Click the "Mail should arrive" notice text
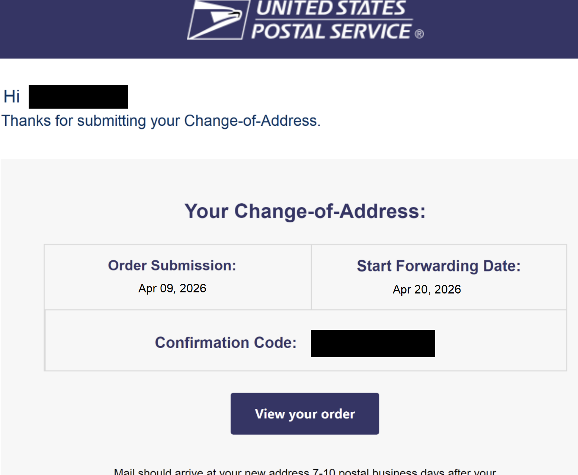The image size is (578, 475). [x=305, y=472]
